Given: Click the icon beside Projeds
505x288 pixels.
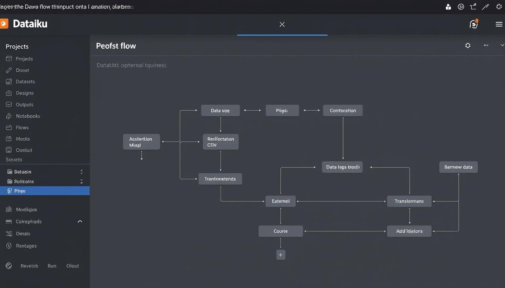Looking at the screenshot, I should (9, 59).
